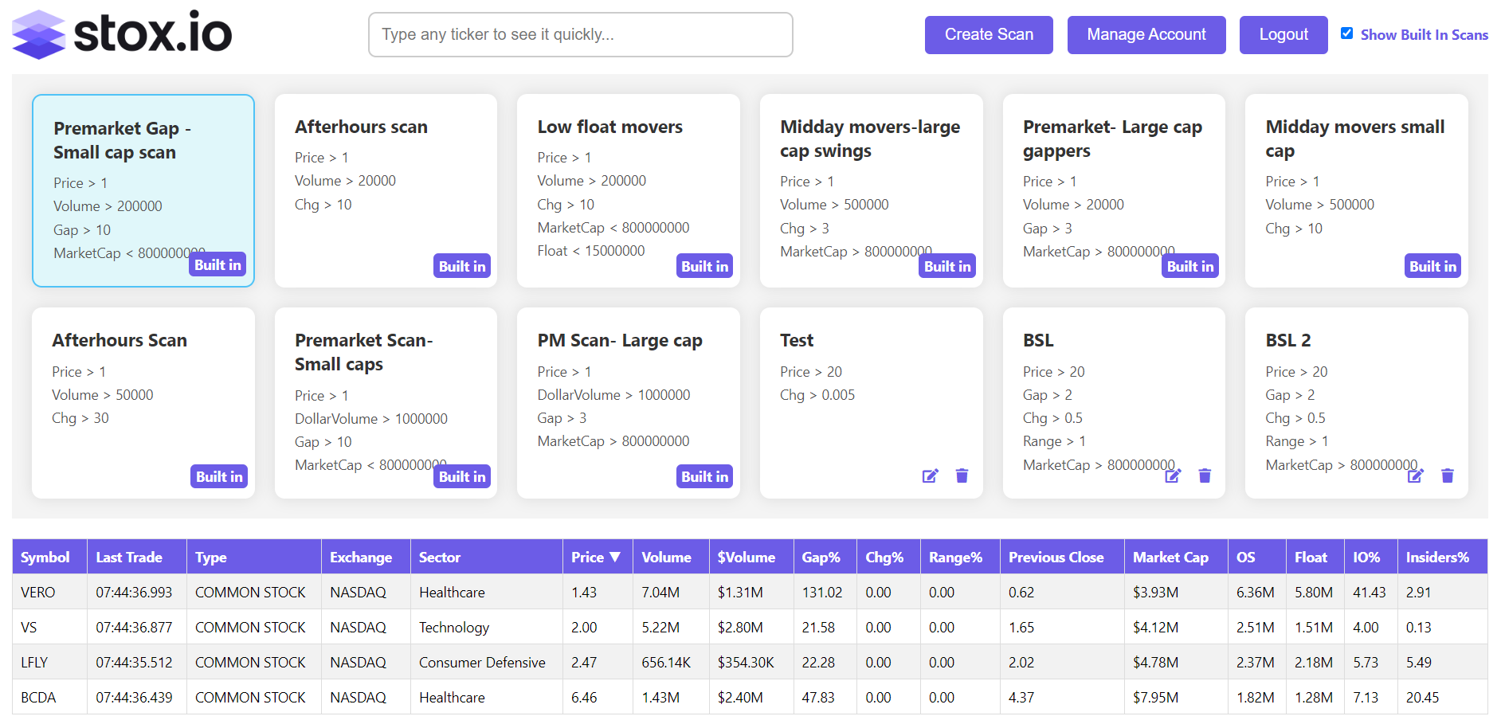Delete the BSL 2 scan
Viewport: 1501px width, 724px height.
coord(1448,475)
